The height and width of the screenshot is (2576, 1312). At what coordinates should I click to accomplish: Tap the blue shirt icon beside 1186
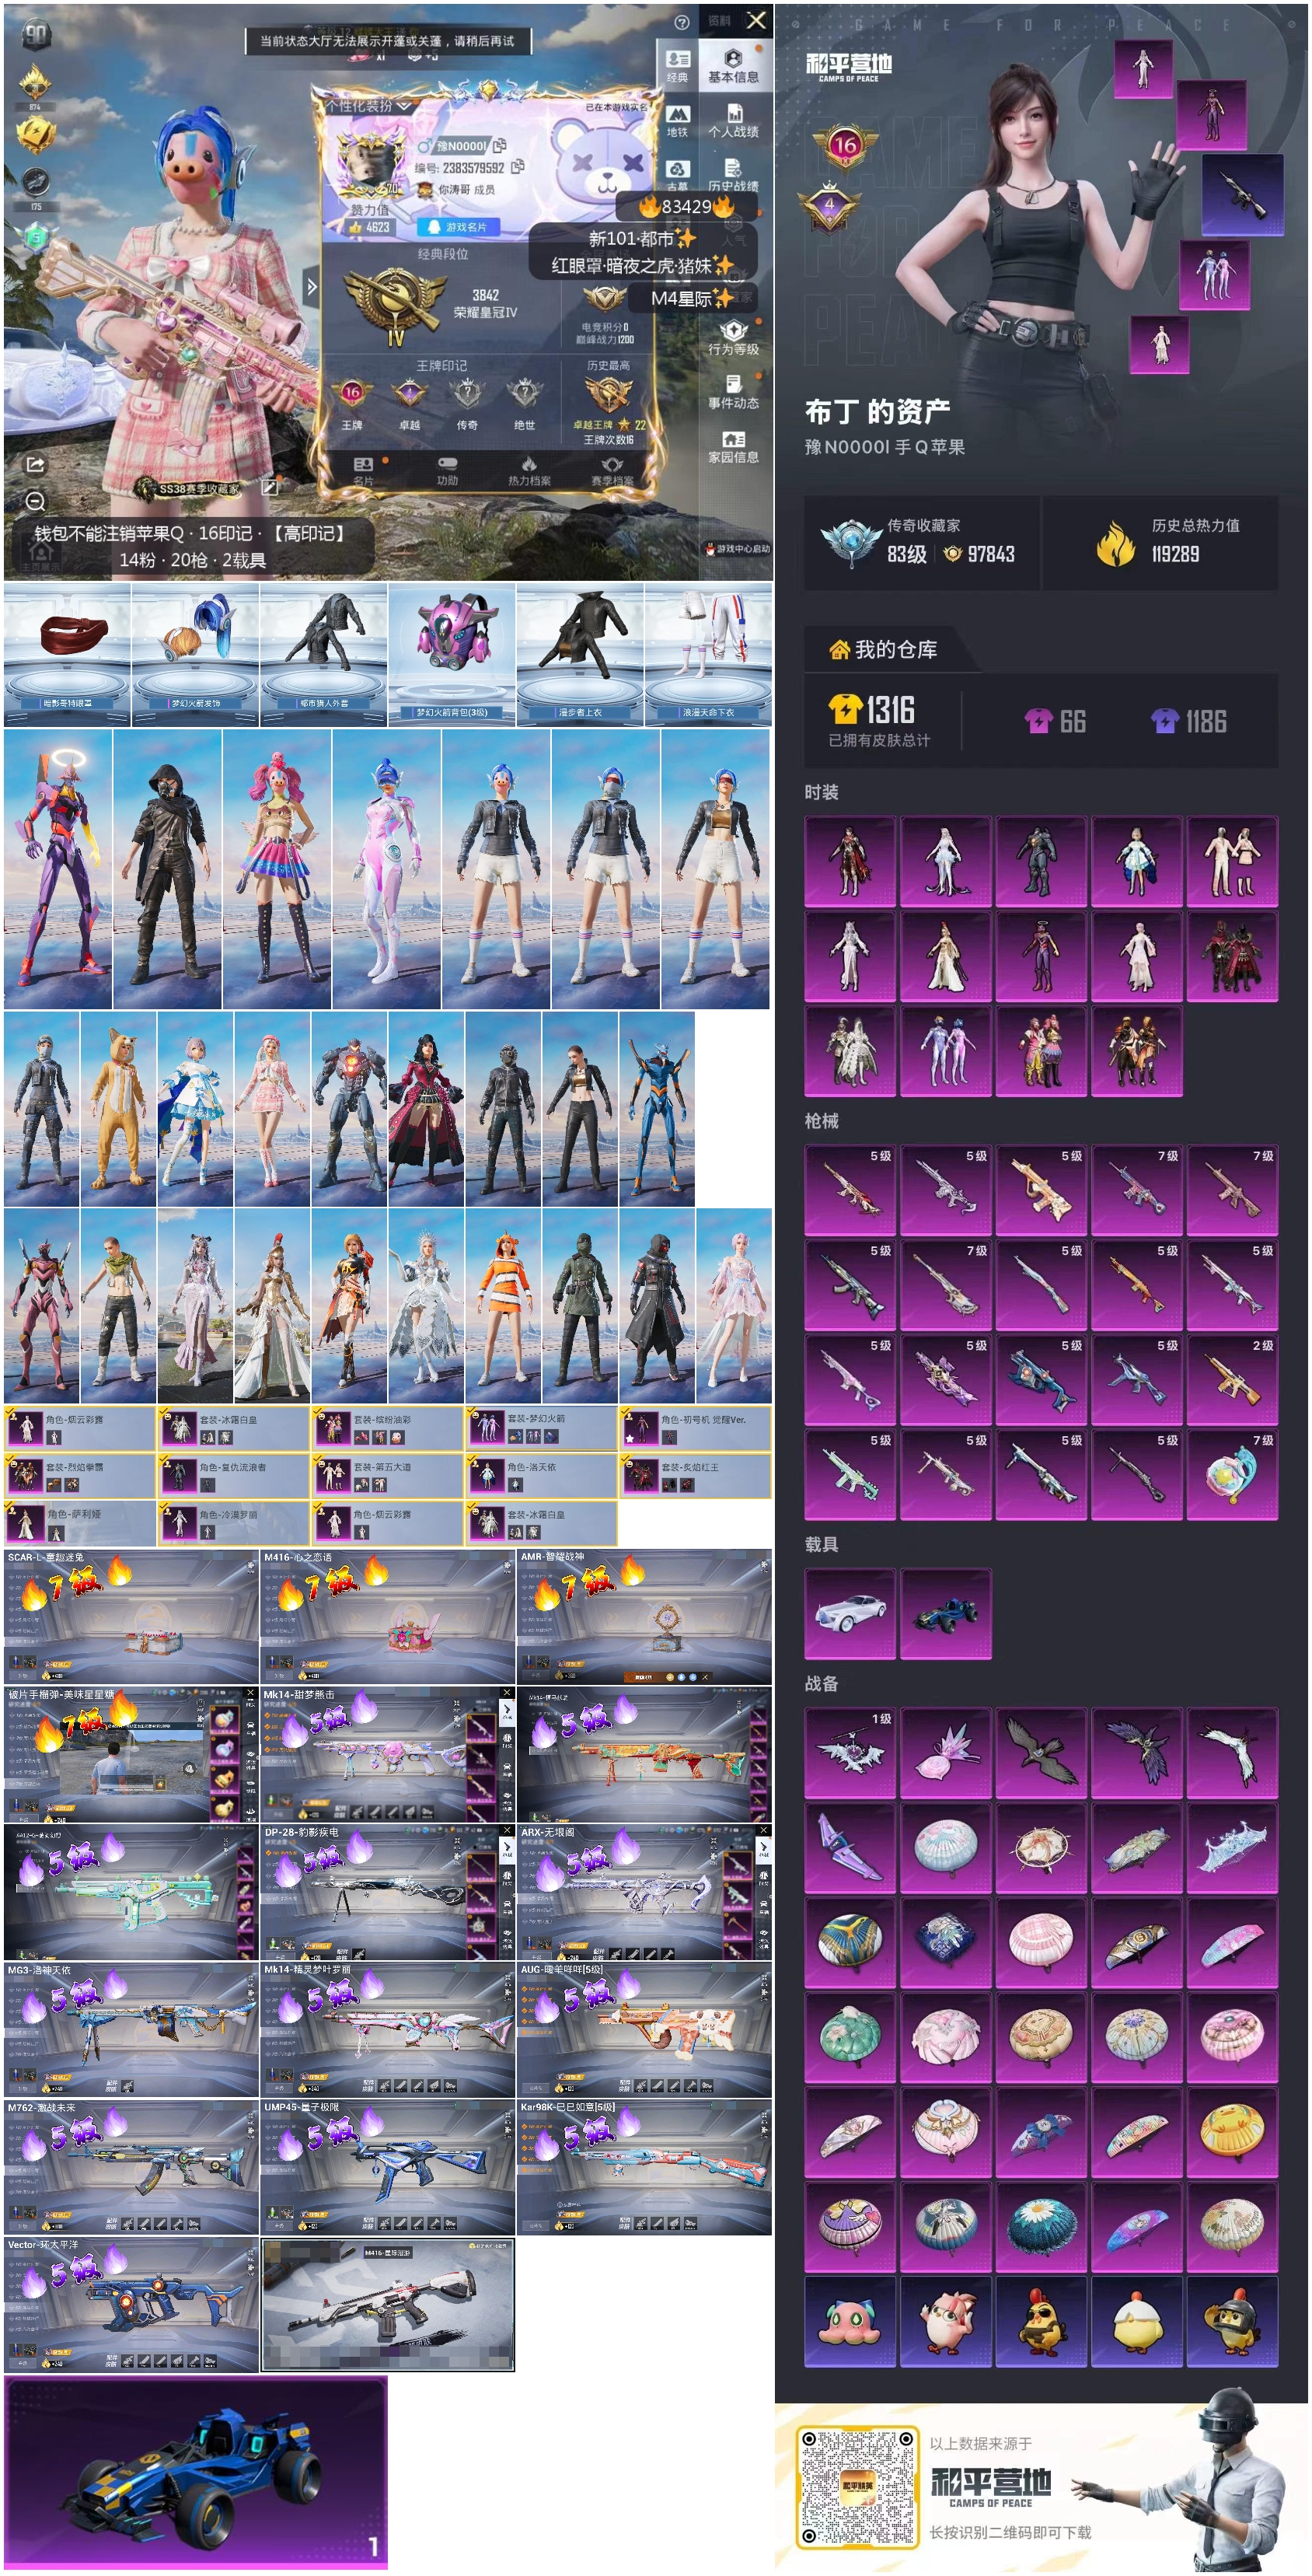pos(1164,720)
